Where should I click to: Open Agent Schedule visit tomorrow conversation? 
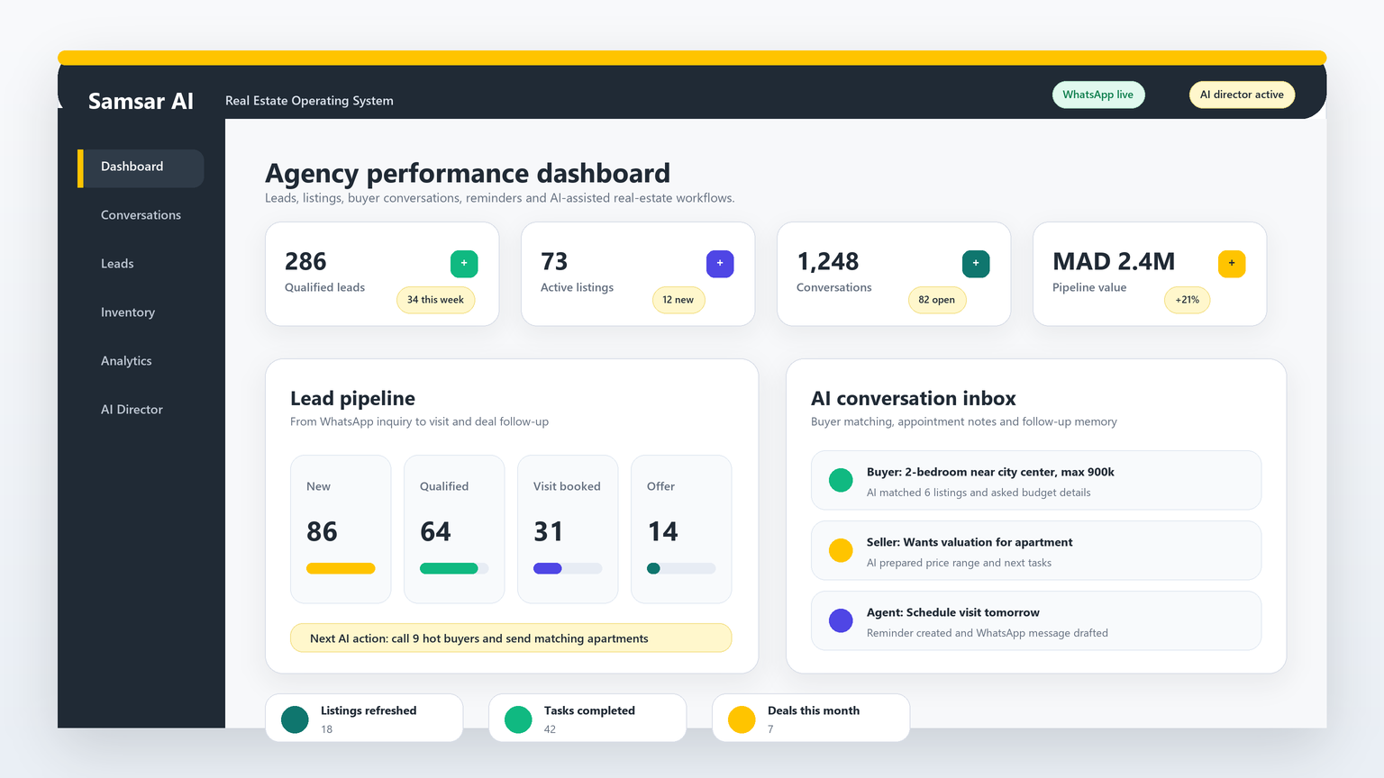tap(1036, 620)
